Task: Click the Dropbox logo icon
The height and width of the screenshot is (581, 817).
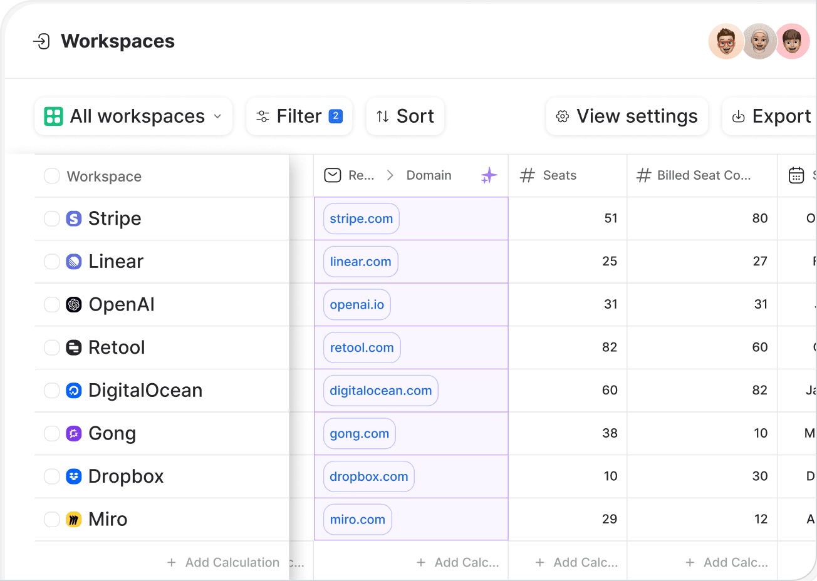Action: pyautogui.click(x=74, y=476)
